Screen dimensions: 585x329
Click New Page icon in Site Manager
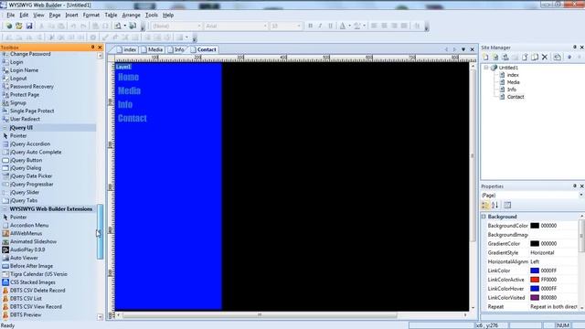tap(485, 57)
